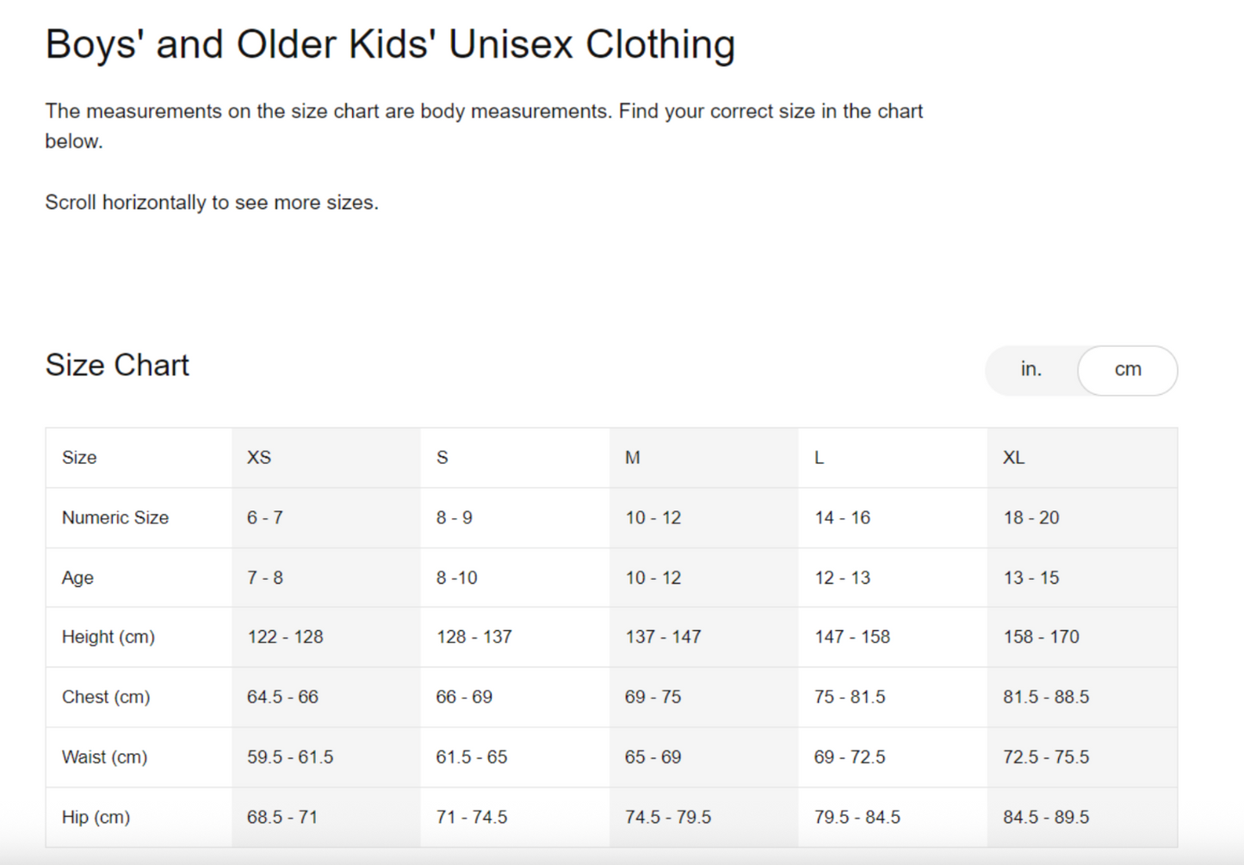Click the Hip (cm) row label
Image resolution: width=1244 pixels, height=865 pixels.
(95, 817)
